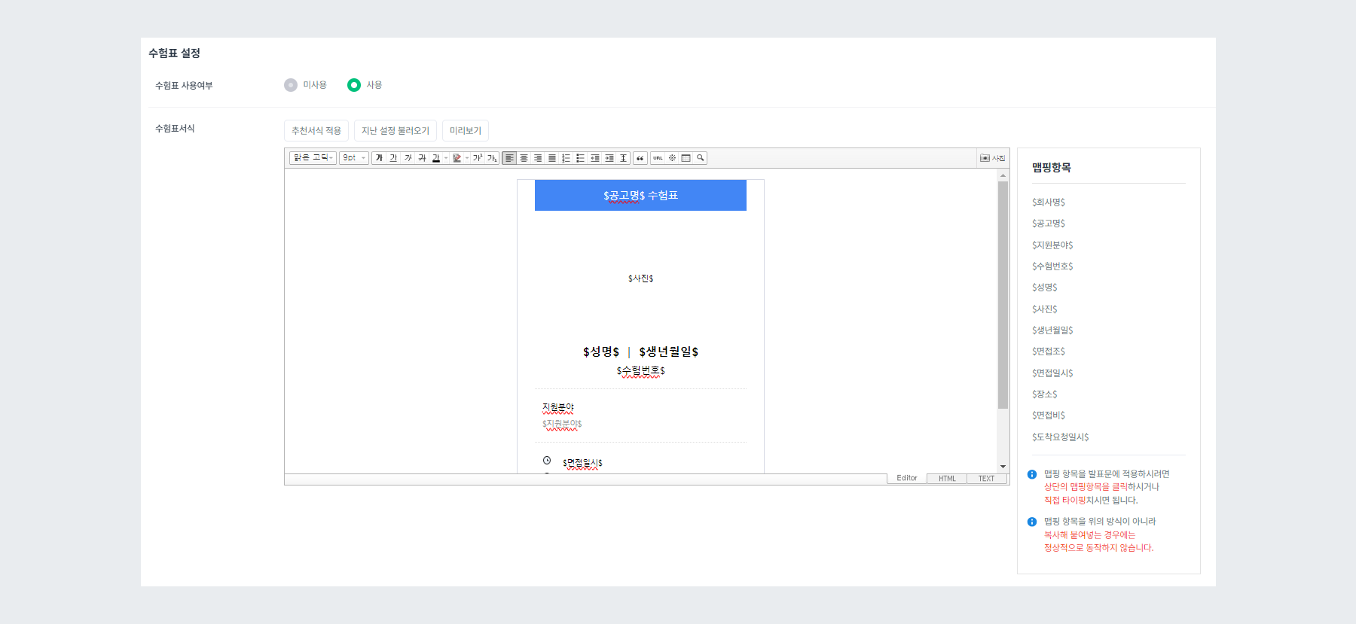Switch to HTML mode tab

click(947, 479)
